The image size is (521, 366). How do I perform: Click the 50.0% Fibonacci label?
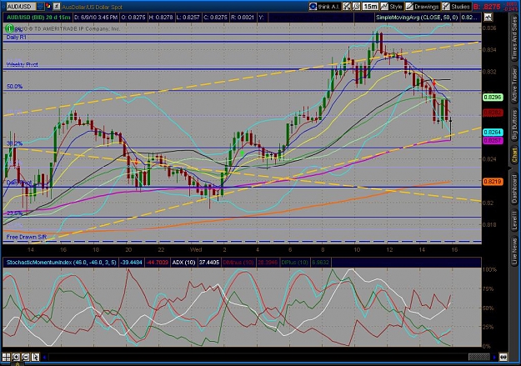tap(15, 87)
